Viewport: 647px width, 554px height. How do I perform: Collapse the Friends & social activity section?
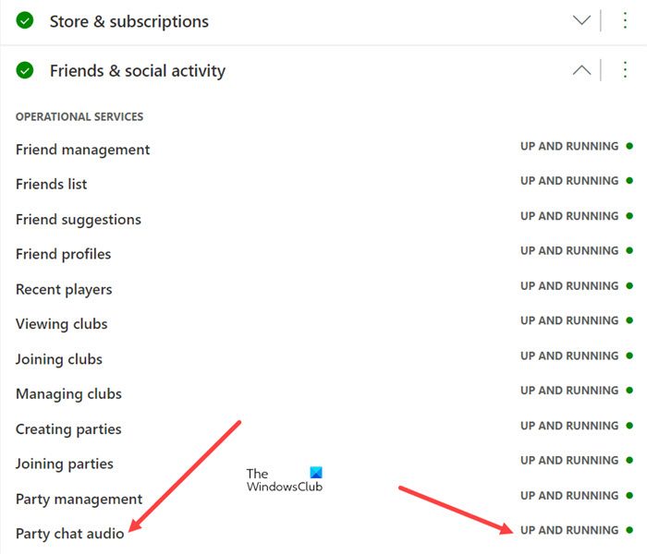pos(581,70)
